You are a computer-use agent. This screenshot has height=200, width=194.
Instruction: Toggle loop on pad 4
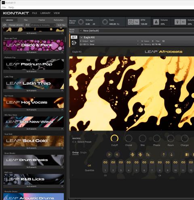point(129,162)
